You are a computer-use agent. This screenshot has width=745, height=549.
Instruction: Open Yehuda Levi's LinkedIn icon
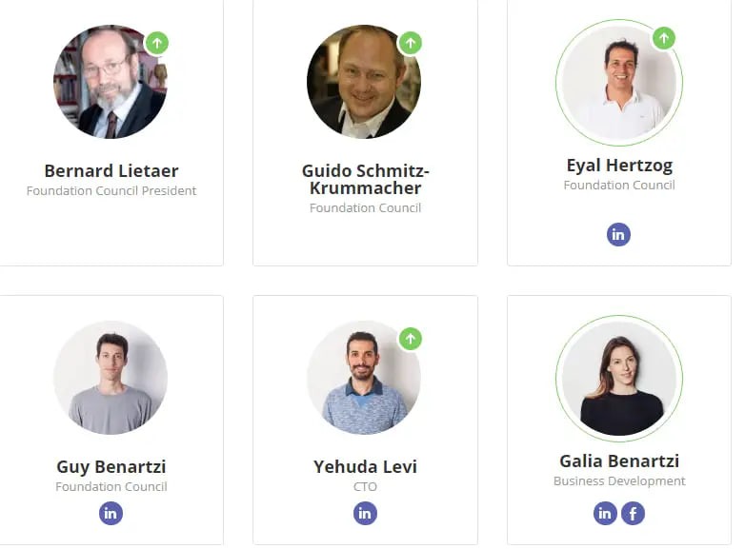click(366, 514)
